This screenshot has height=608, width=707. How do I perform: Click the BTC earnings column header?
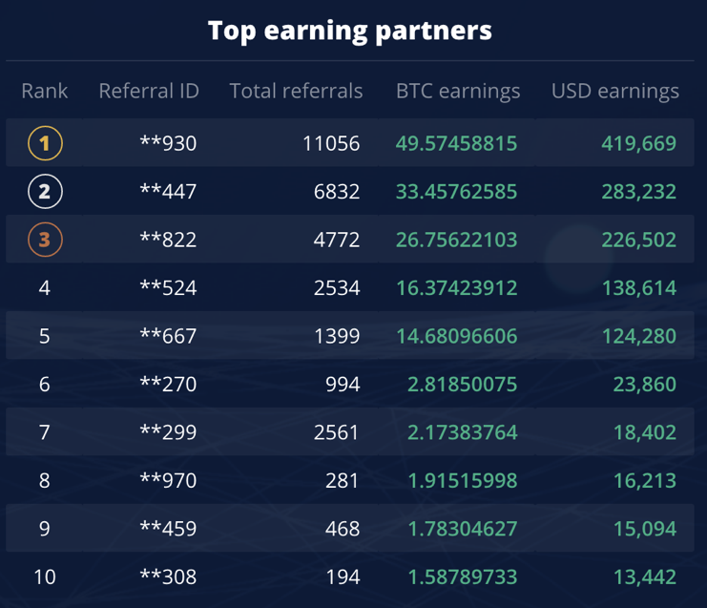pos(458,92)
